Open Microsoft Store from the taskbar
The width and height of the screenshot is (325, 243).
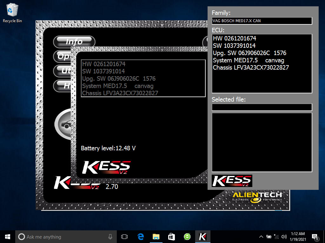171,236
